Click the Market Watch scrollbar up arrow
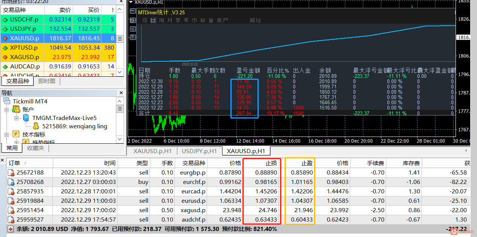 (120, 9)
